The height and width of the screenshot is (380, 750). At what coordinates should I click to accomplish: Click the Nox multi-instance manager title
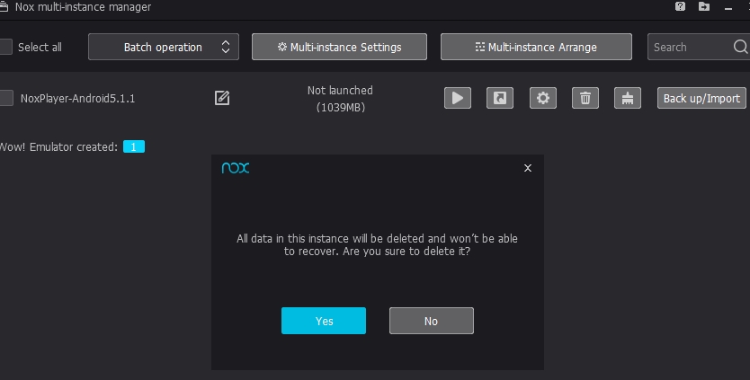(x=84, y=7)
